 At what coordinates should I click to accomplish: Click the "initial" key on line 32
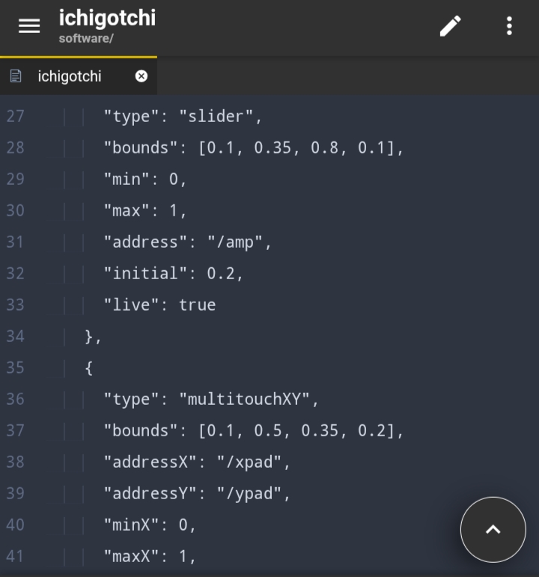(145, 273)
